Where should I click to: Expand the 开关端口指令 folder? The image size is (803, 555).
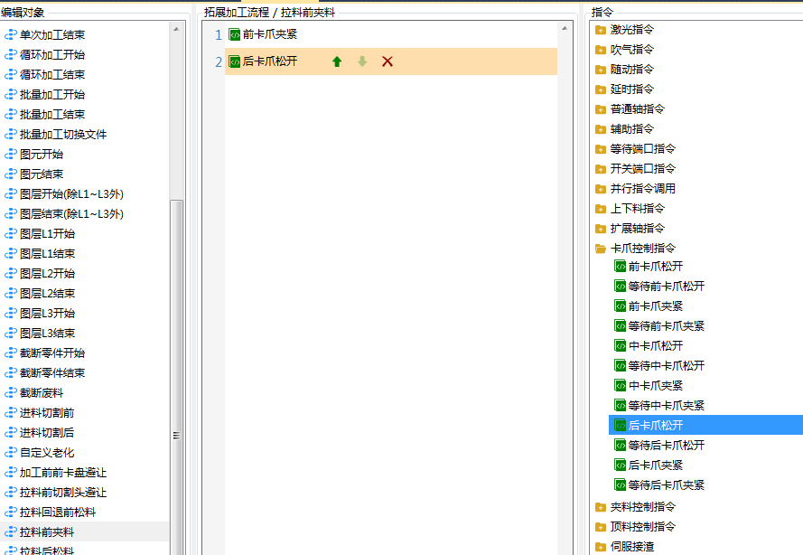601,170
